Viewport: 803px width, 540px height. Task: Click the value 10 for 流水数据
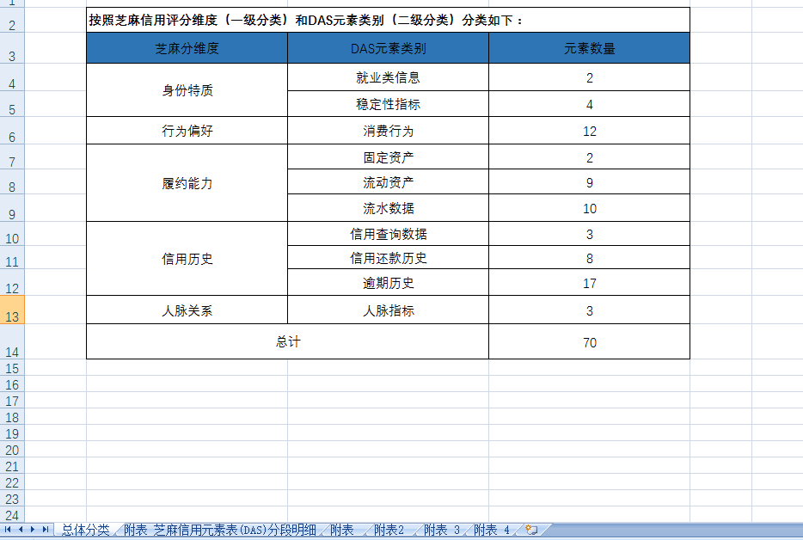pyautogui.click(x=590, y=208)
